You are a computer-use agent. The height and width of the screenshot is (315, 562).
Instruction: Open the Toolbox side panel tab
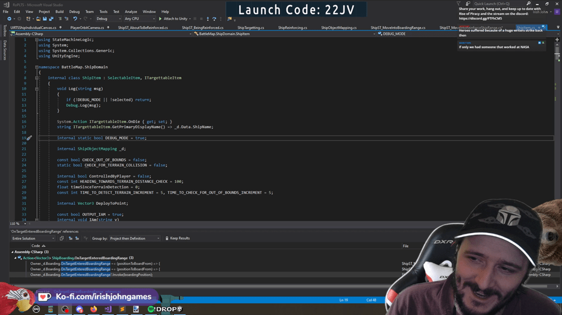pos(4,31)
